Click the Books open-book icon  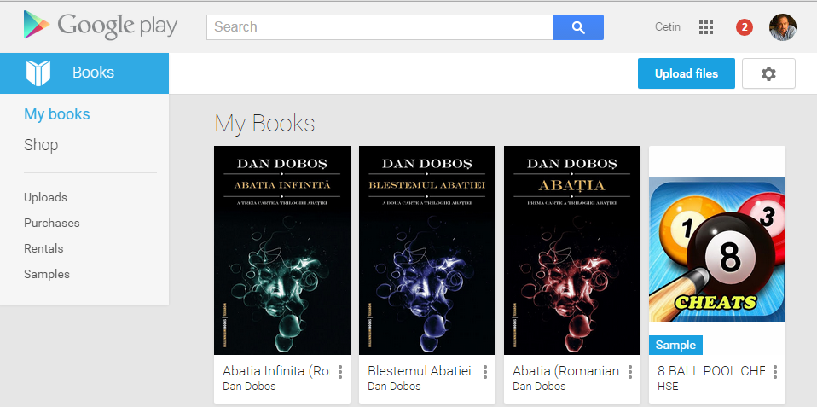point(38,73)
